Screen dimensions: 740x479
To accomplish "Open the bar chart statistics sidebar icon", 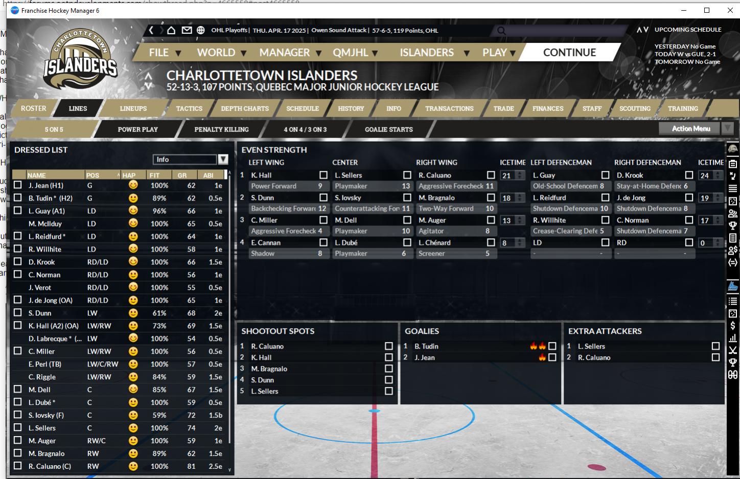I will (733, 338).
